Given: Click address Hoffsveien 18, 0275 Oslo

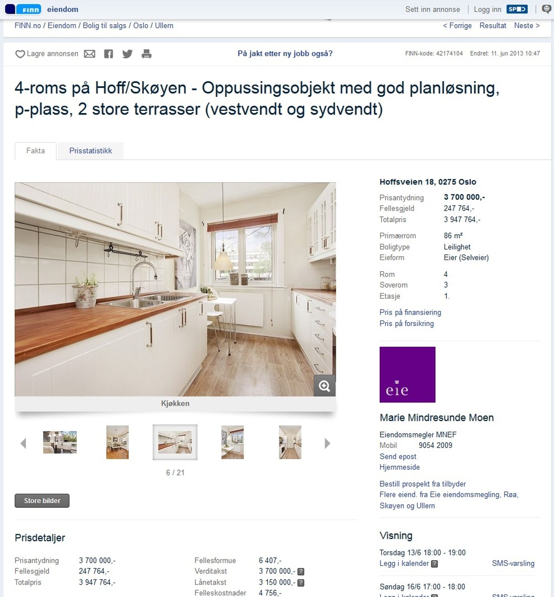Looking at the screenshot, I should 428,182.
